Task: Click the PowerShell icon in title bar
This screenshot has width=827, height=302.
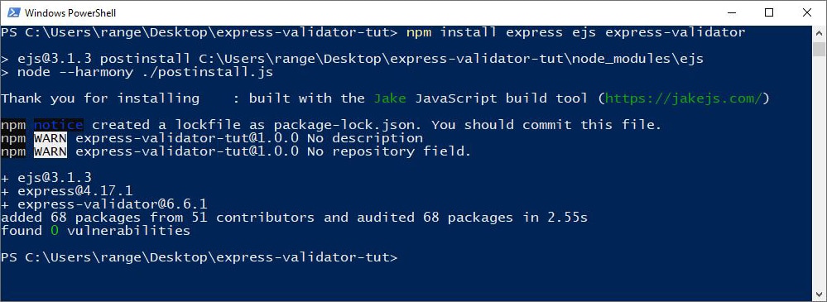Action: pos(14,12)
